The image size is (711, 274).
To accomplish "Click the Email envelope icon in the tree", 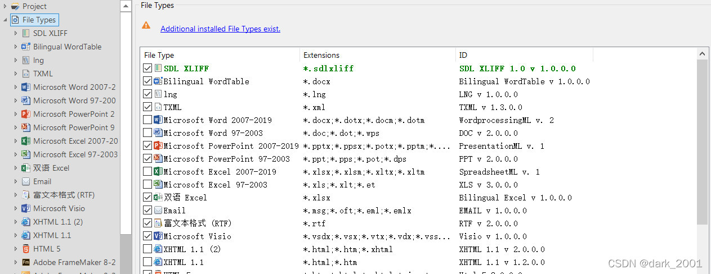I will coord(25,181).
